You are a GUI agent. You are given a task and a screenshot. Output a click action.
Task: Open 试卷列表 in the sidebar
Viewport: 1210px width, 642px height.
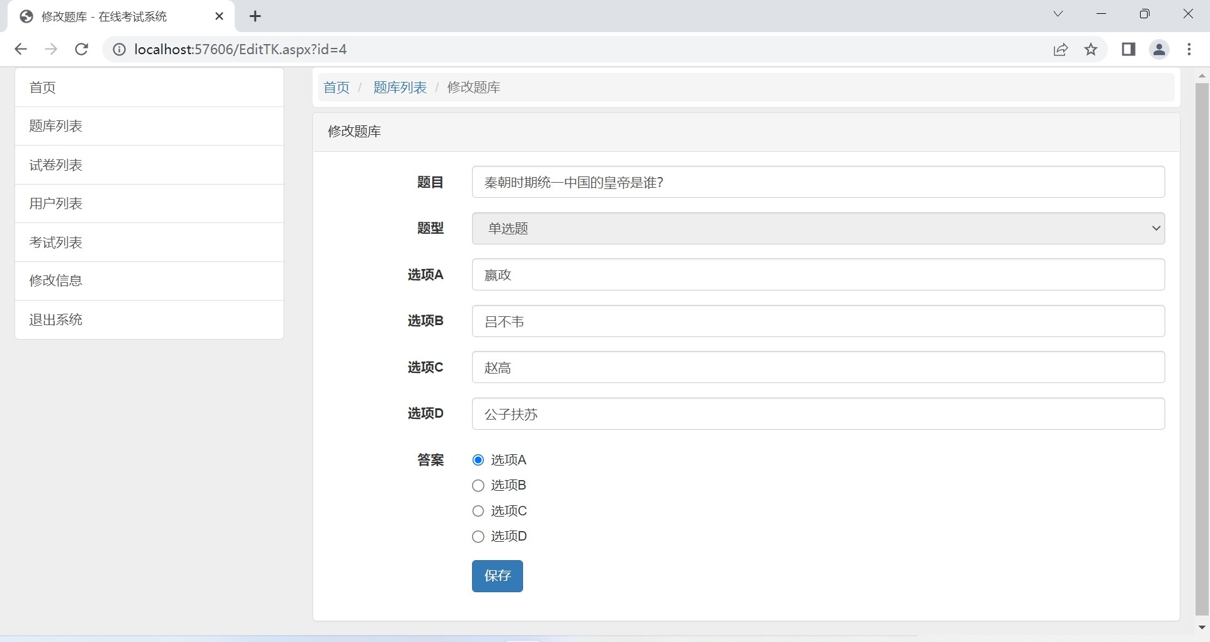tap(149, 165)
